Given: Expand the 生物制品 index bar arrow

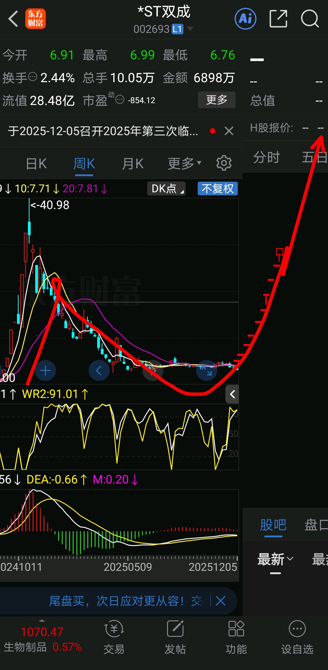Looking at the screenshot, I should (x=42, y=620).
